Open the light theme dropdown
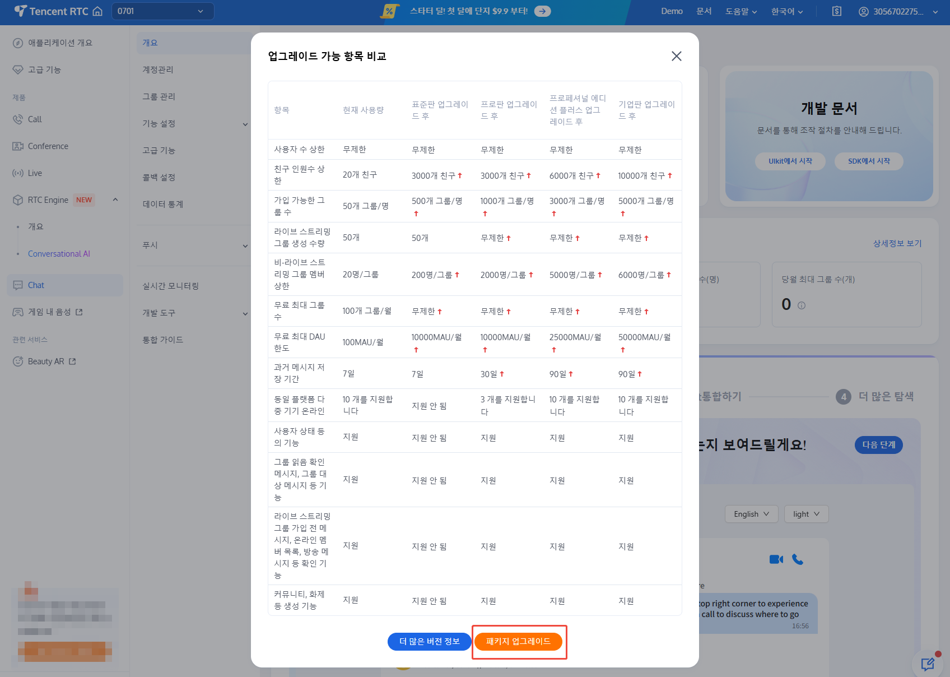Screen dimensions: 950x677 pyautogui.click(x=807, y=514)
